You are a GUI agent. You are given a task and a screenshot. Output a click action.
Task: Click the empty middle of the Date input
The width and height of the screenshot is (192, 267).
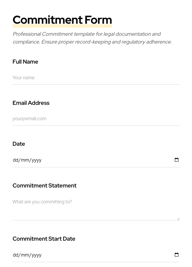pyautogui.click(x=104, y=160)
